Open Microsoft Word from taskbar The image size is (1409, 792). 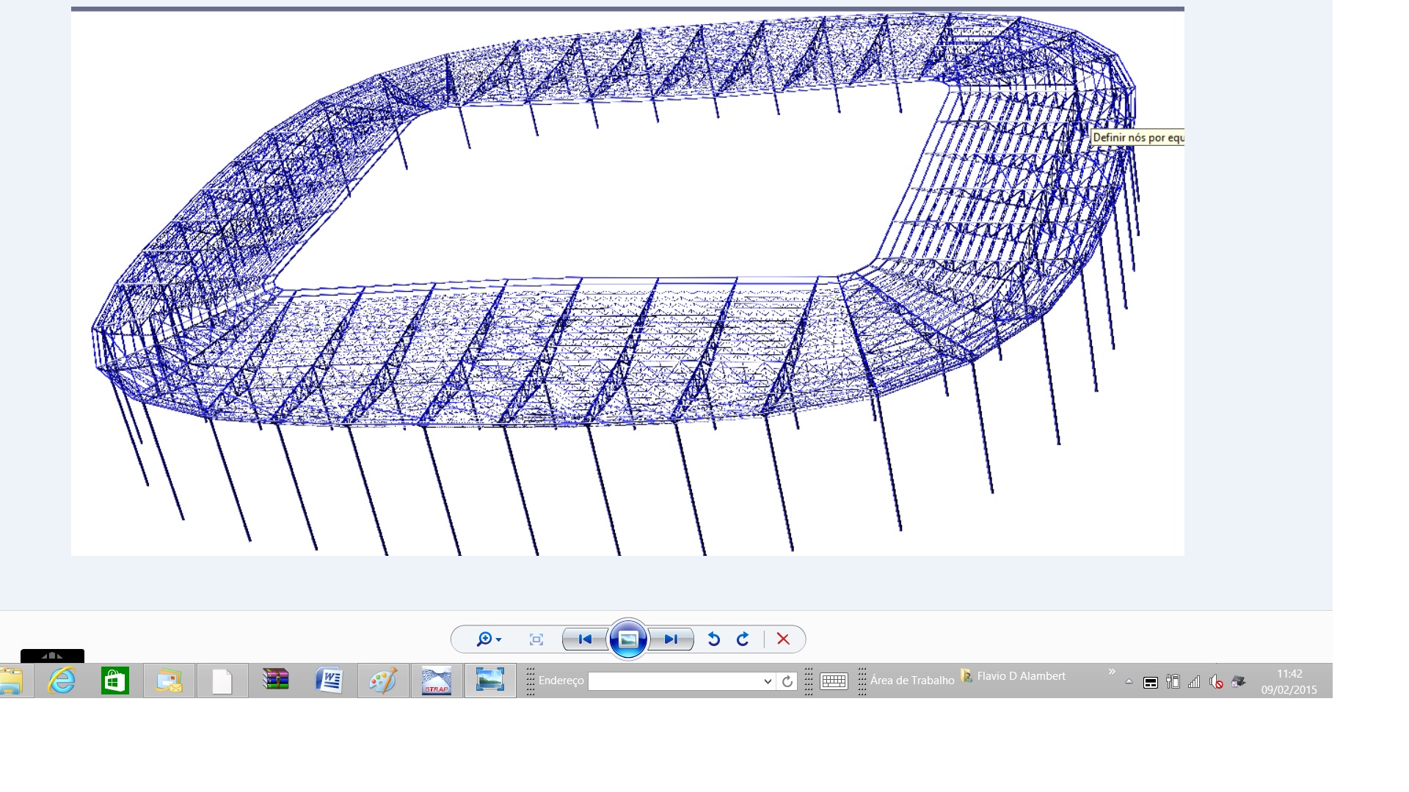click(330, 681)
